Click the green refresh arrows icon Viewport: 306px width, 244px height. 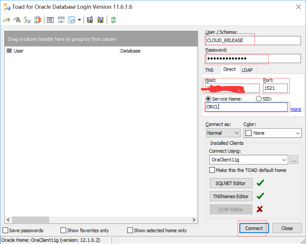point(113,20)
